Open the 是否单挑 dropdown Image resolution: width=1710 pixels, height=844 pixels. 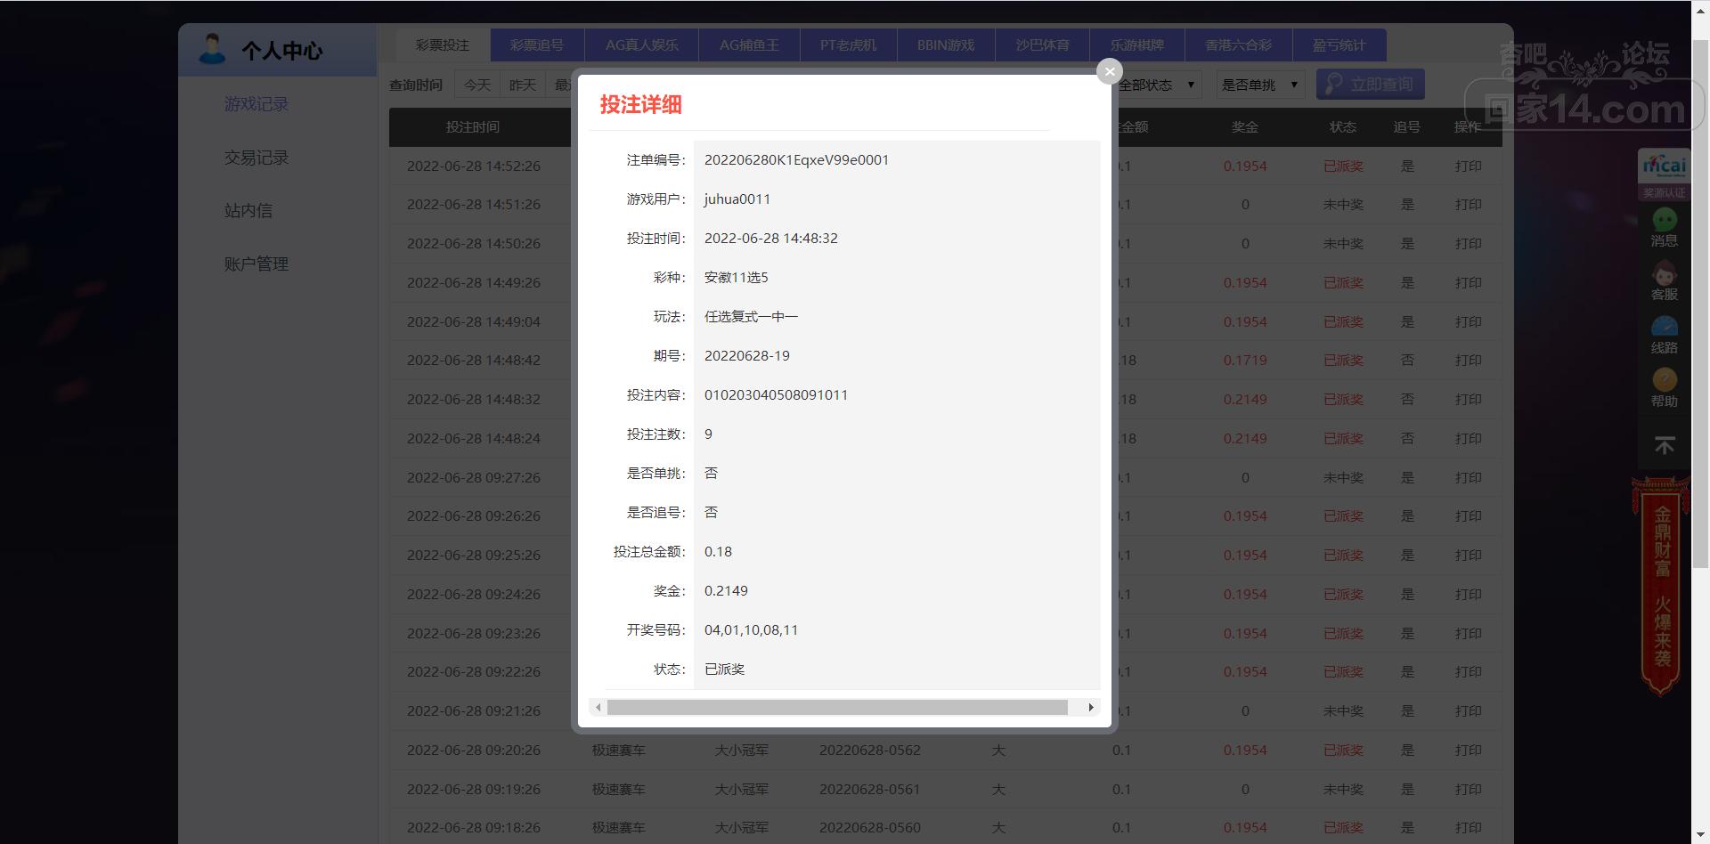(1259, 85)
